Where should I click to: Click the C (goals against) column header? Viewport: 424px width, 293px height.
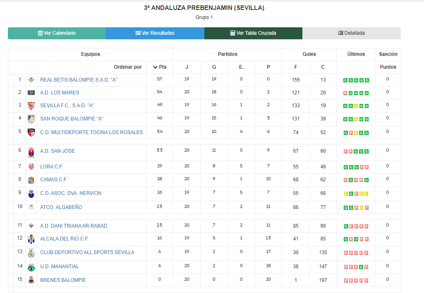coord(323,67)
